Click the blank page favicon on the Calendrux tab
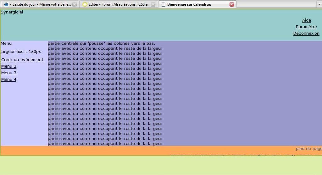This screenshot has height=175, width=322. pos(163,4)
